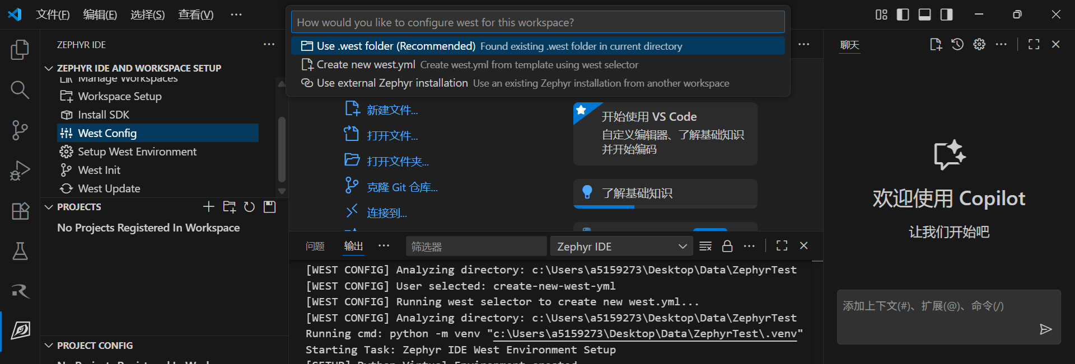Show Copilot chat history

pyautogui.click(x=957, y=44)
